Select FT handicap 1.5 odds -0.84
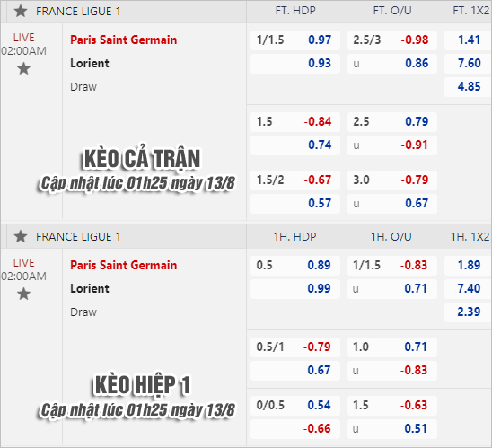The image size is (492, 448). click(295, 122)
